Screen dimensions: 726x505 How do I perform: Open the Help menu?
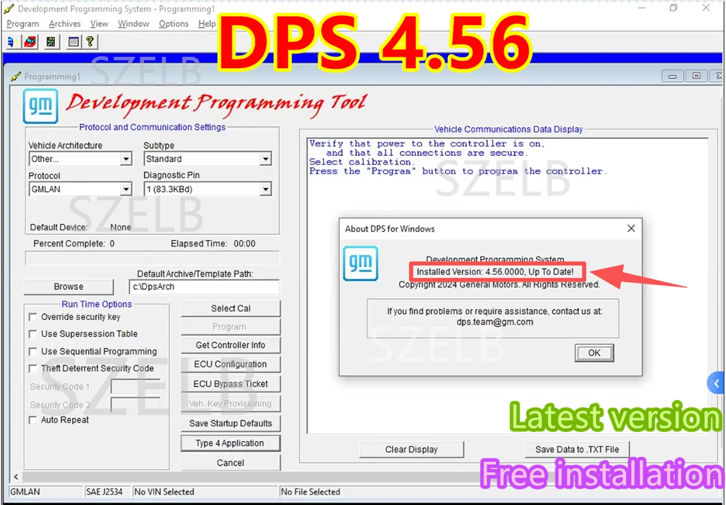[207, 23]
